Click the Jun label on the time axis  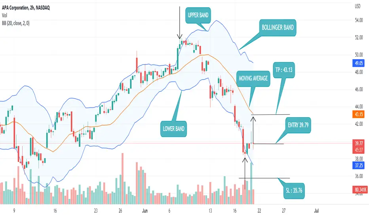coord(145,211)
